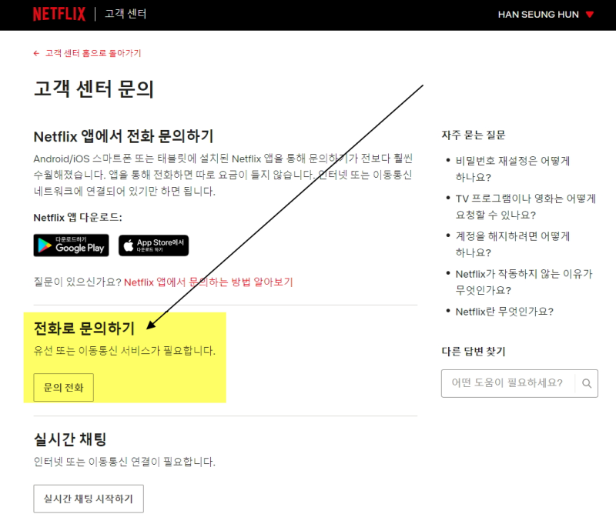Select text 인터넷 또는 이동통신 연결이 필요합니다.
The height and width of the screenshot is (514, 616).
point(125,462)
